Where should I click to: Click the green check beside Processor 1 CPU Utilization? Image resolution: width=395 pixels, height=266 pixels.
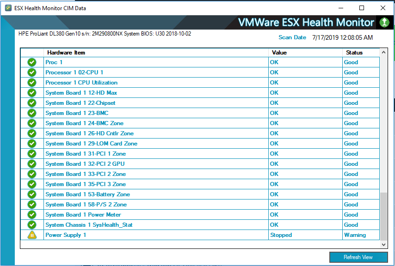31,83
